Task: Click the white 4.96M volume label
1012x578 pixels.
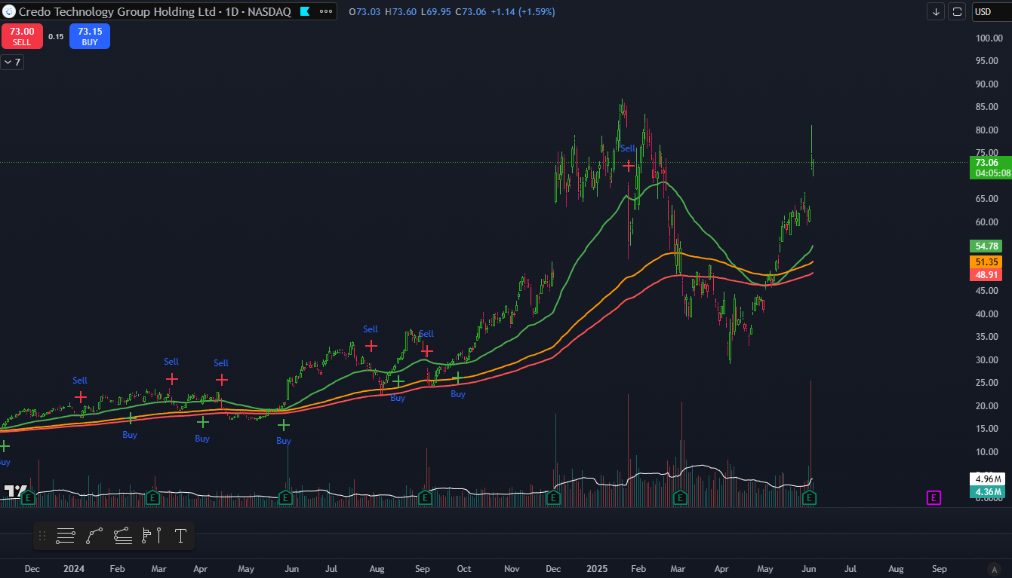Action: point(987,479)
